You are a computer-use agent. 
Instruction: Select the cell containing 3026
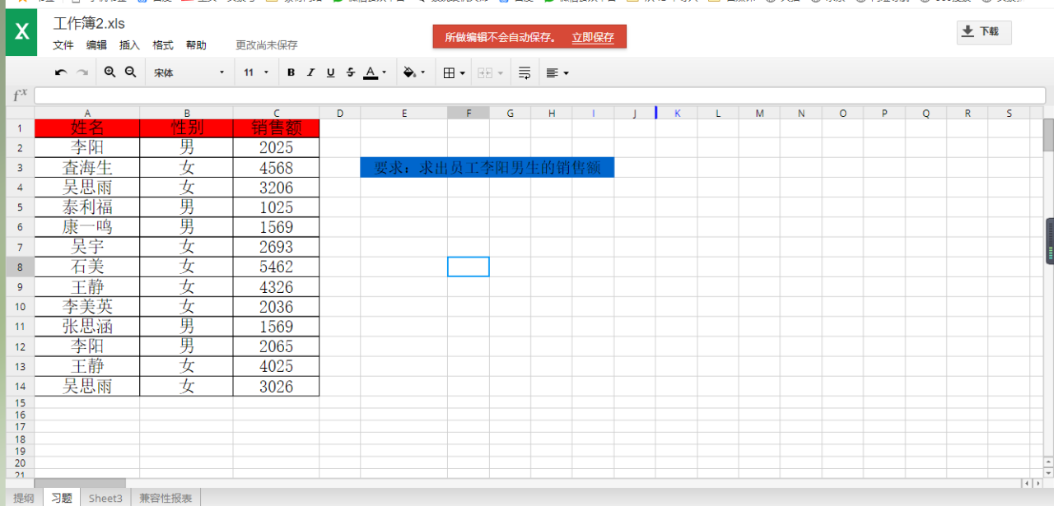[276, 386]
